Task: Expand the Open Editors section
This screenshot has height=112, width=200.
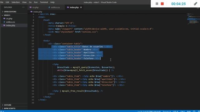Action: click(10, 12)
